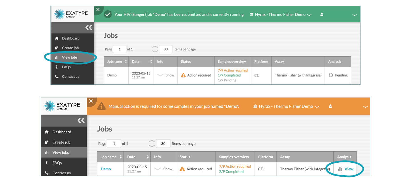Open Hyrax - Thermo Fisher Demo dropdown in green banner
The width and height of the screenshot is (411, 182).
coord(280,15)
